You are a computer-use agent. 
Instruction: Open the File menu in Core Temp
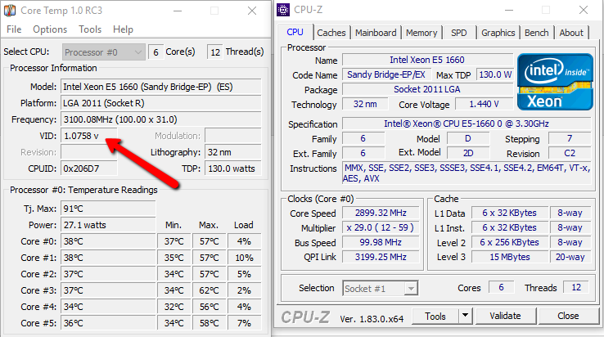point(14,29)
